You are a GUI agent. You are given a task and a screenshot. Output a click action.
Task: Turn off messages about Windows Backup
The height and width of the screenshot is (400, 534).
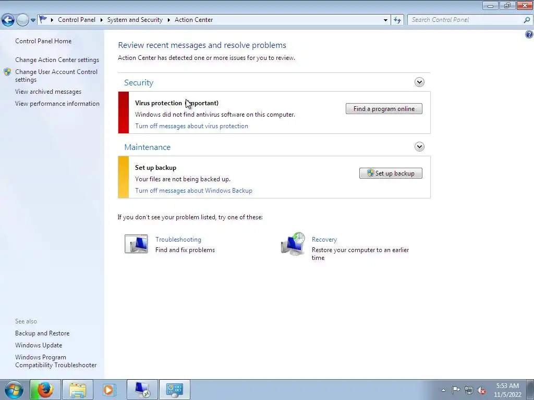pyautogui.click(x=193, y=191)
